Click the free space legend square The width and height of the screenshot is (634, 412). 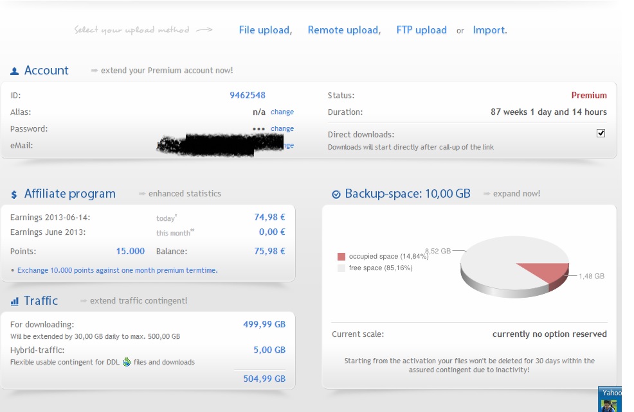coord(341,268)
